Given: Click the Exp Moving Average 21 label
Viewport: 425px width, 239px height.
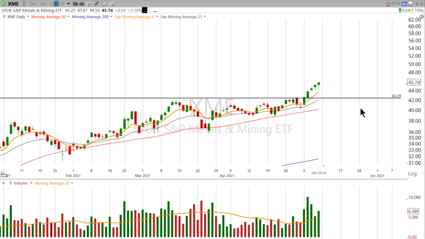Looking at the screenshot, I should pyautogui.click(x=181, y=16).
